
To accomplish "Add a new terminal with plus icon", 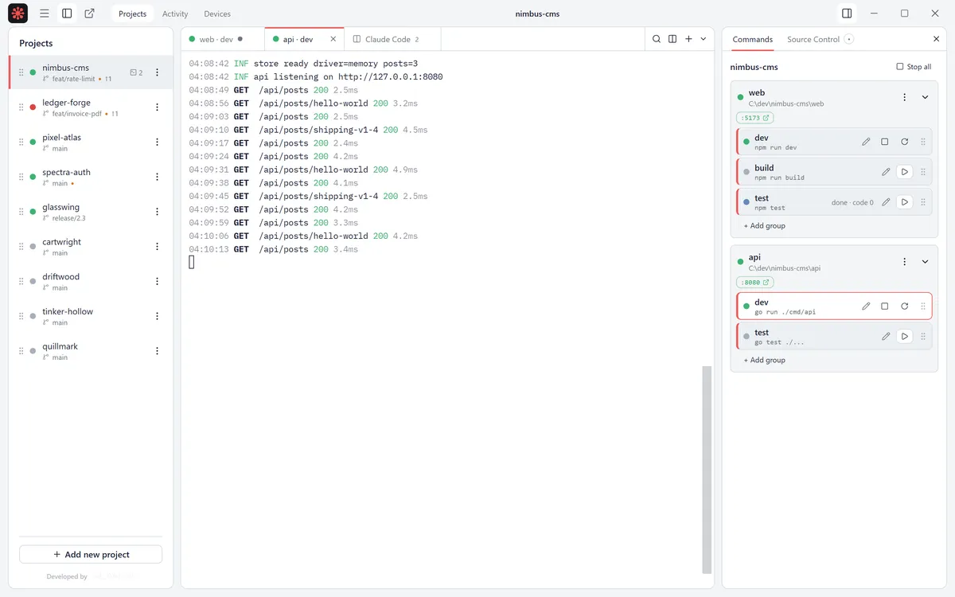I will 688,39.
